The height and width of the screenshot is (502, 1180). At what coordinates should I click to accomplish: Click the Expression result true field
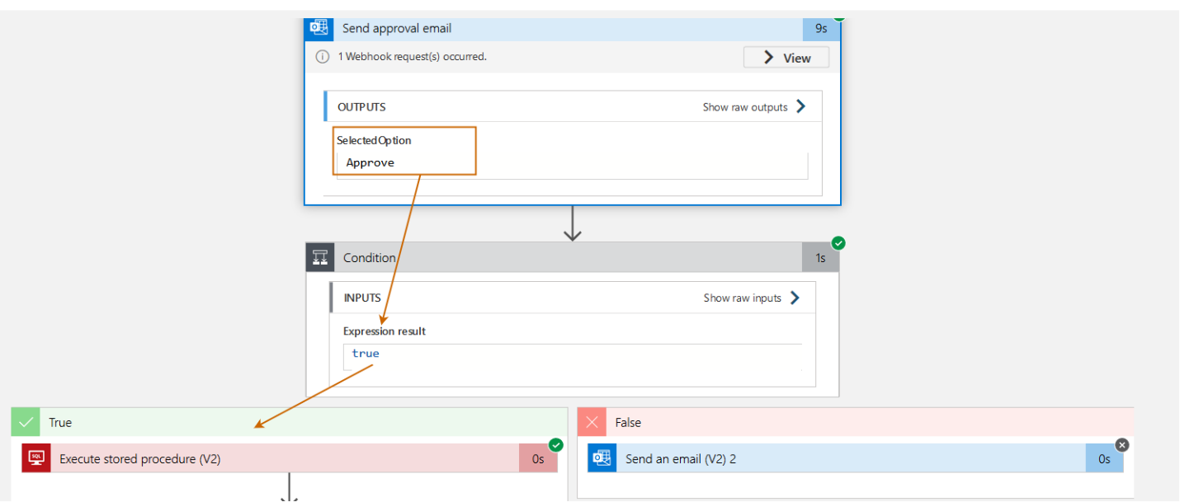tap(569, 354)
